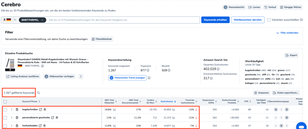The width and height of the screenshot is (308, 129).
Task: Toggle match type O for personalisierte geschenke row
Action: [287, 118]
